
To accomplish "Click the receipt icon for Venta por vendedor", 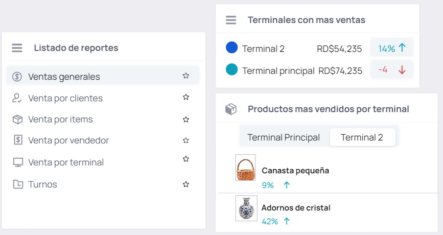I will click(18, 141).
